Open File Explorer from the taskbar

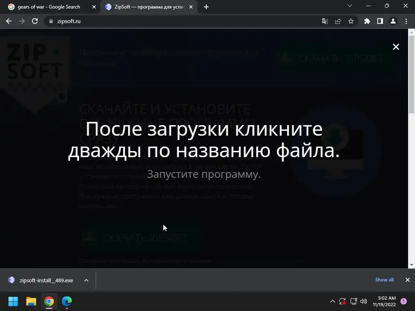click(x=31, y=301)
